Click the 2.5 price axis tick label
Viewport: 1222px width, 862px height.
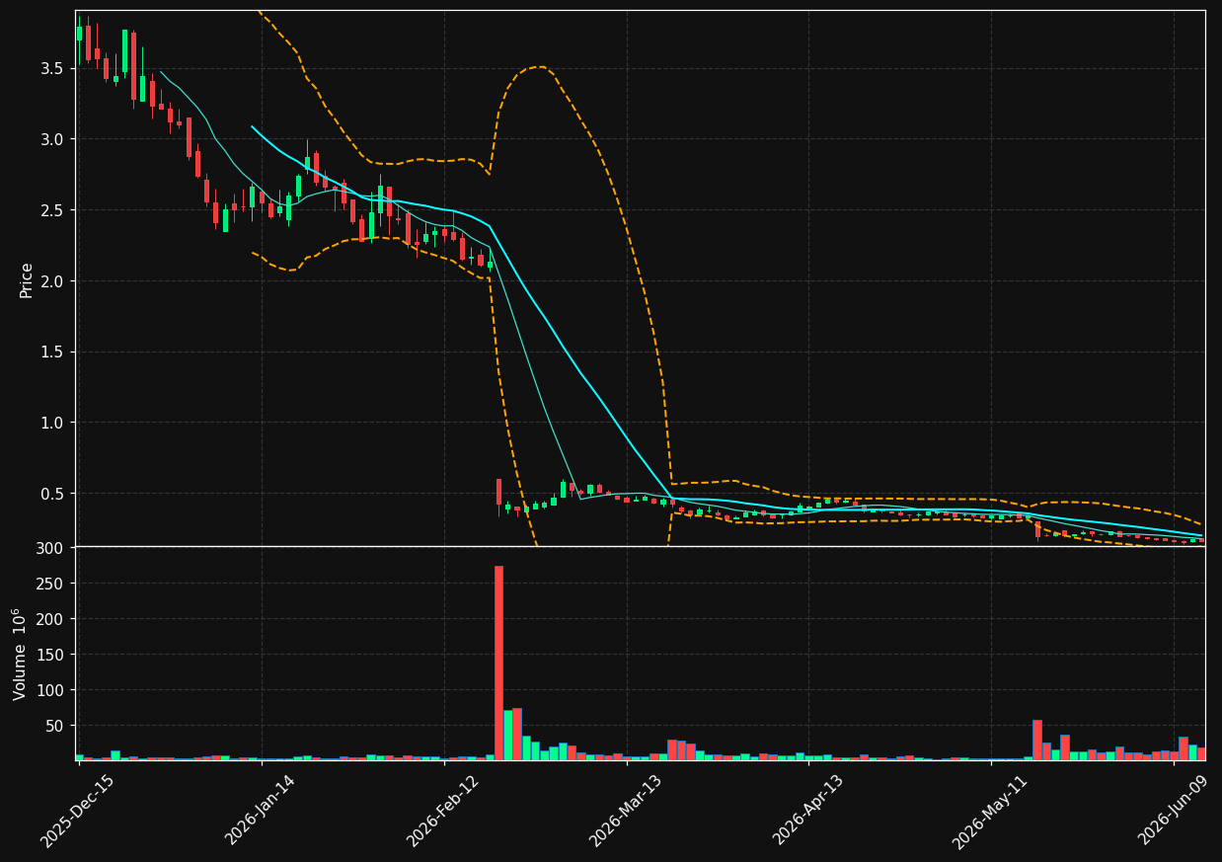(54, 210)
